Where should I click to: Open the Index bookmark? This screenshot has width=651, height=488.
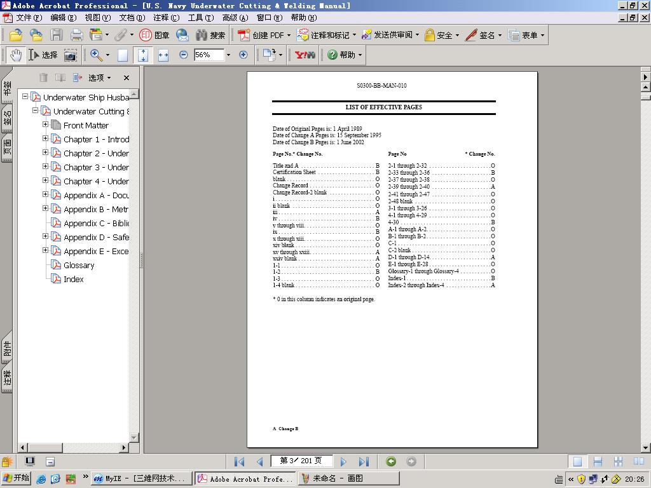[x=74, y=280]
